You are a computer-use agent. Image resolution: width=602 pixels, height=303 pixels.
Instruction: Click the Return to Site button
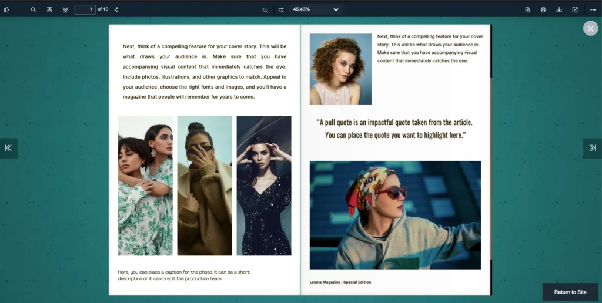tap(570, 292)
